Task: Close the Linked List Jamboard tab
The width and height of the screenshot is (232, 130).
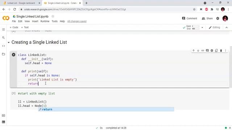Action: coord(40,3)
